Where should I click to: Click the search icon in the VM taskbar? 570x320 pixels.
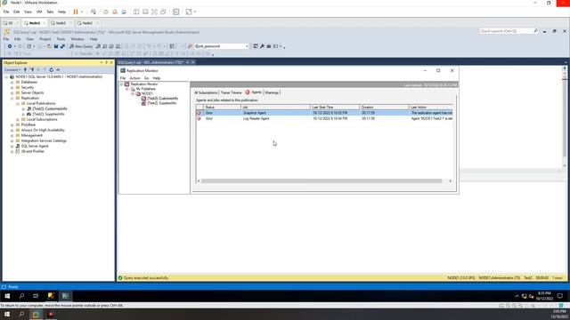(x=21, y=296)
